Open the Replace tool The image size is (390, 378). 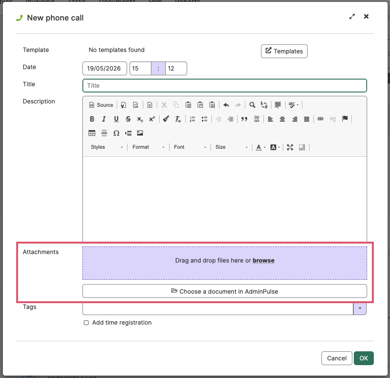pos(264,105)
